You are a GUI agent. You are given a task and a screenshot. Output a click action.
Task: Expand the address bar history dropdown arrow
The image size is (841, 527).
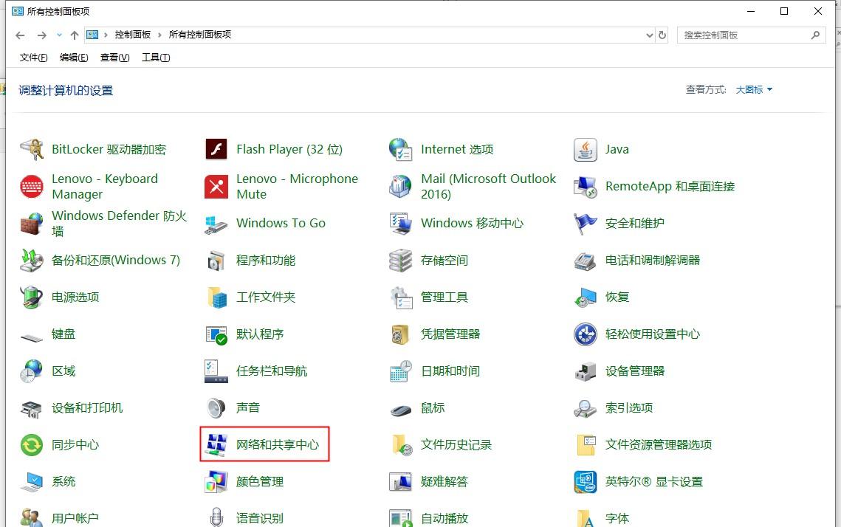(x=650, y=35)
